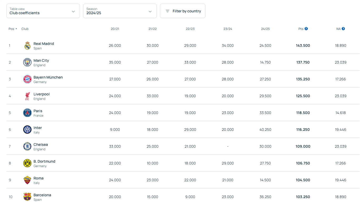
Task: Open the NA help info icon
Action: (x=343, y=29)
